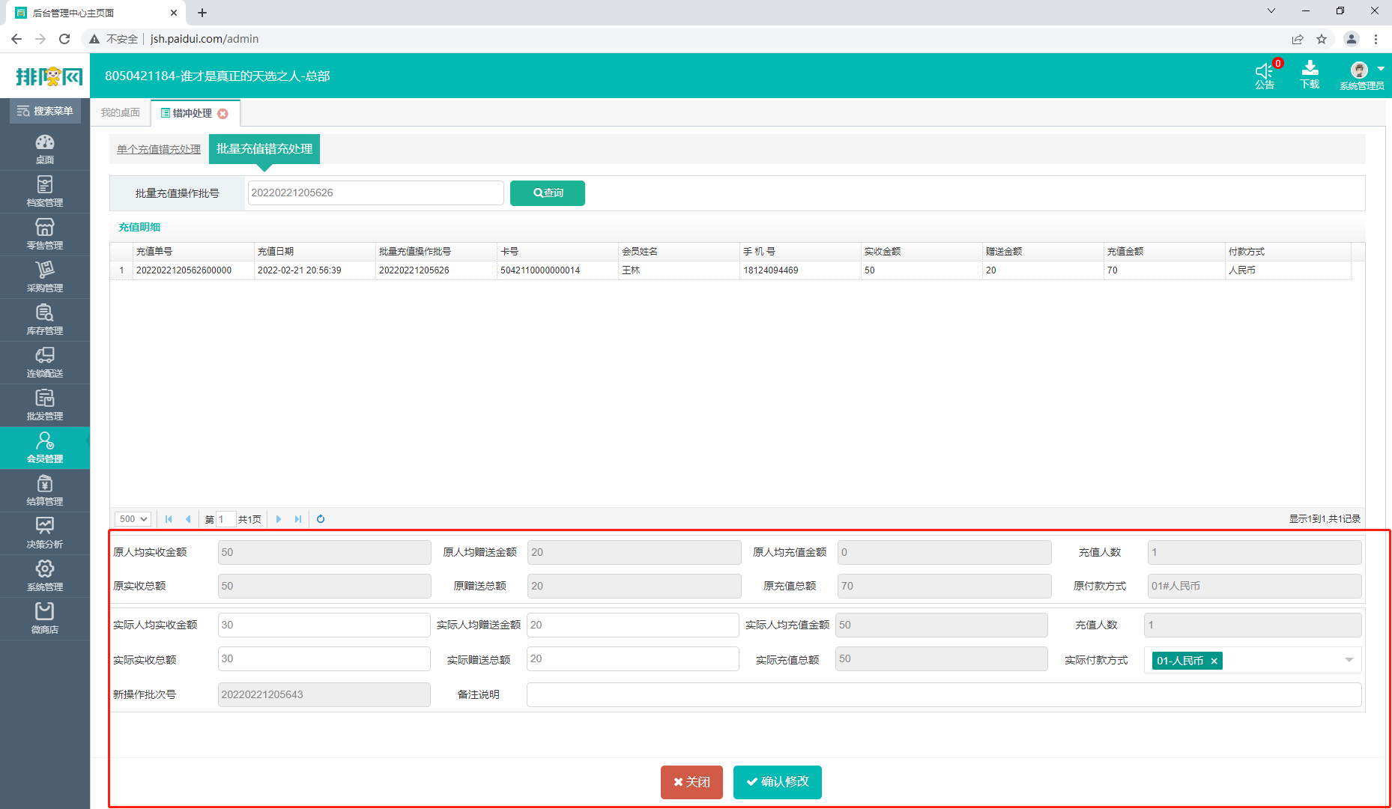This screenshot has height=809, width=1392.
Task: Bookmark this page with the star icon
Action: pyautogui.click(x=1322, y=39)
